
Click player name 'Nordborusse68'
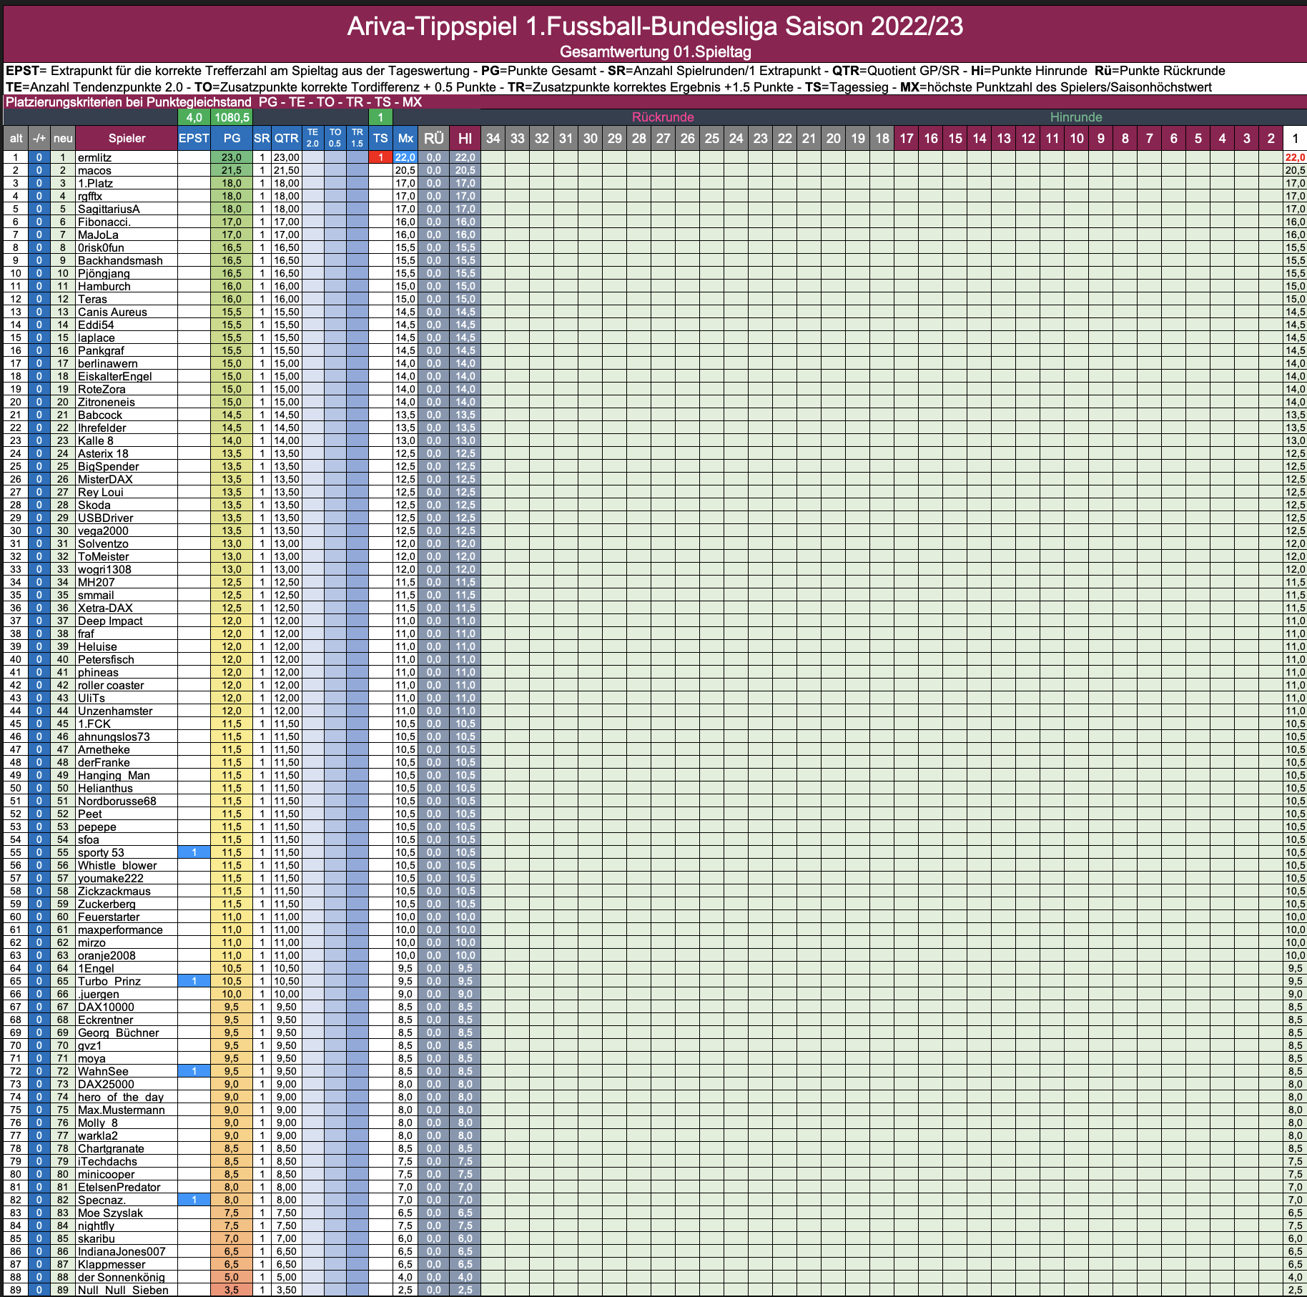pyautogui.click(x=117, y=801)
